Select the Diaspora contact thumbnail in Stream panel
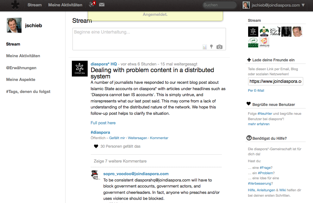 click(253, 32)
